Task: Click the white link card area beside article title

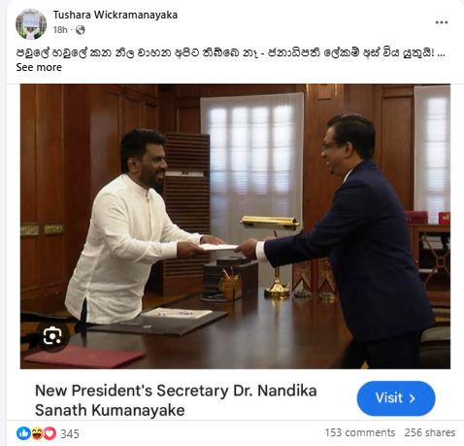Action: (337, 400)
